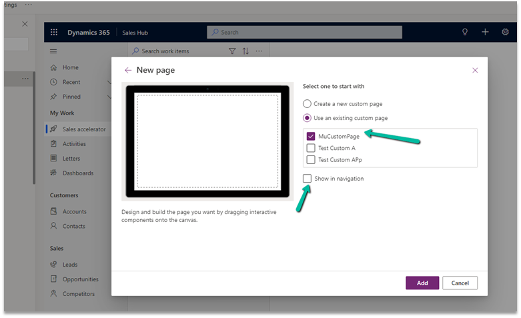Screen dimensions: 521x318
Task: Toggle the hamburger site map menu
Action: (x=53, y=51)
